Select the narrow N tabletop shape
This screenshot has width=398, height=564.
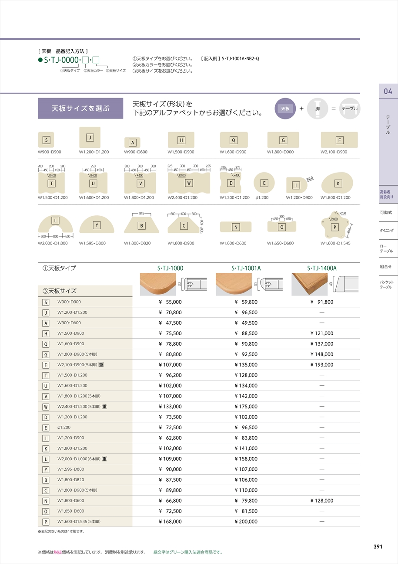(235, 227)
